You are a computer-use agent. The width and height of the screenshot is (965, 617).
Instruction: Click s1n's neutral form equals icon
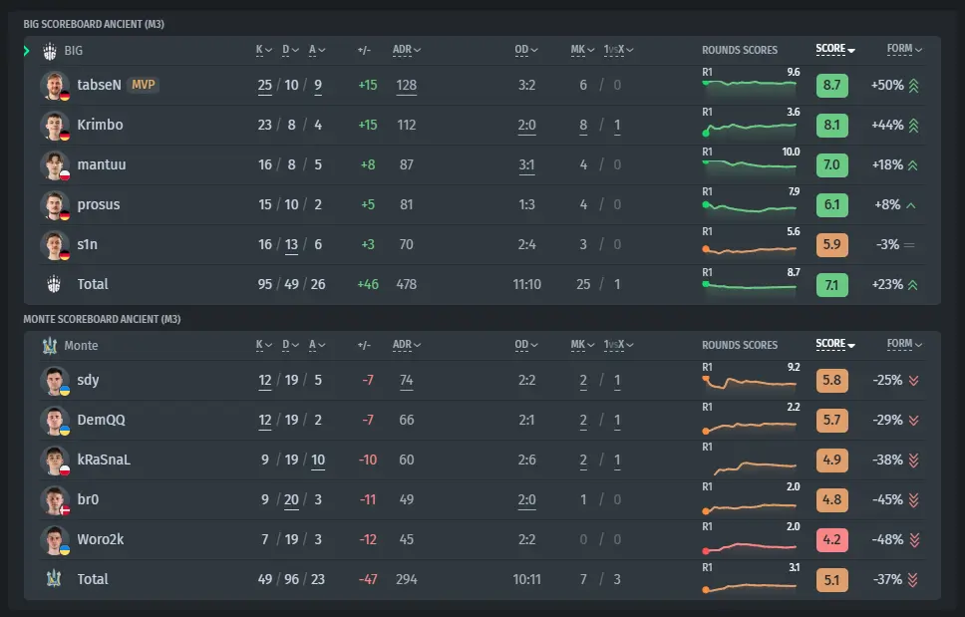click(909, 245)
